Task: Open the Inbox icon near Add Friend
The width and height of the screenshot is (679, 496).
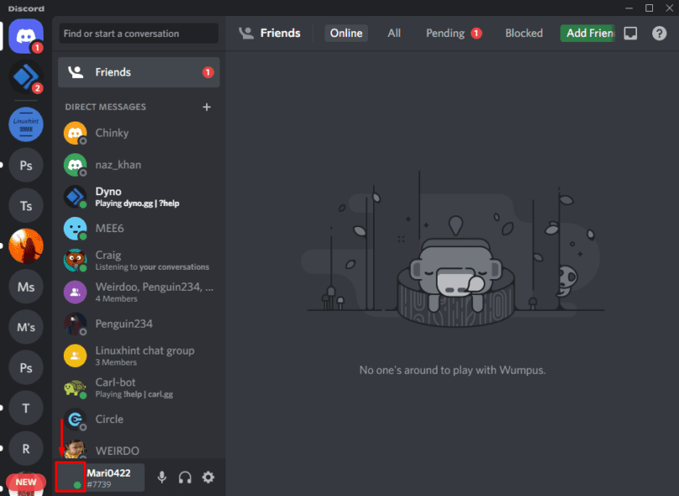Action: pyautogui.click(x=630, y=34)
